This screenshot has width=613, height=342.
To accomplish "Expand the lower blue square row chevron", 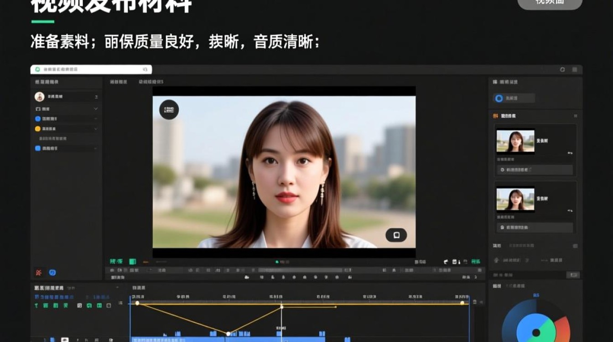I will click(96, 148).
